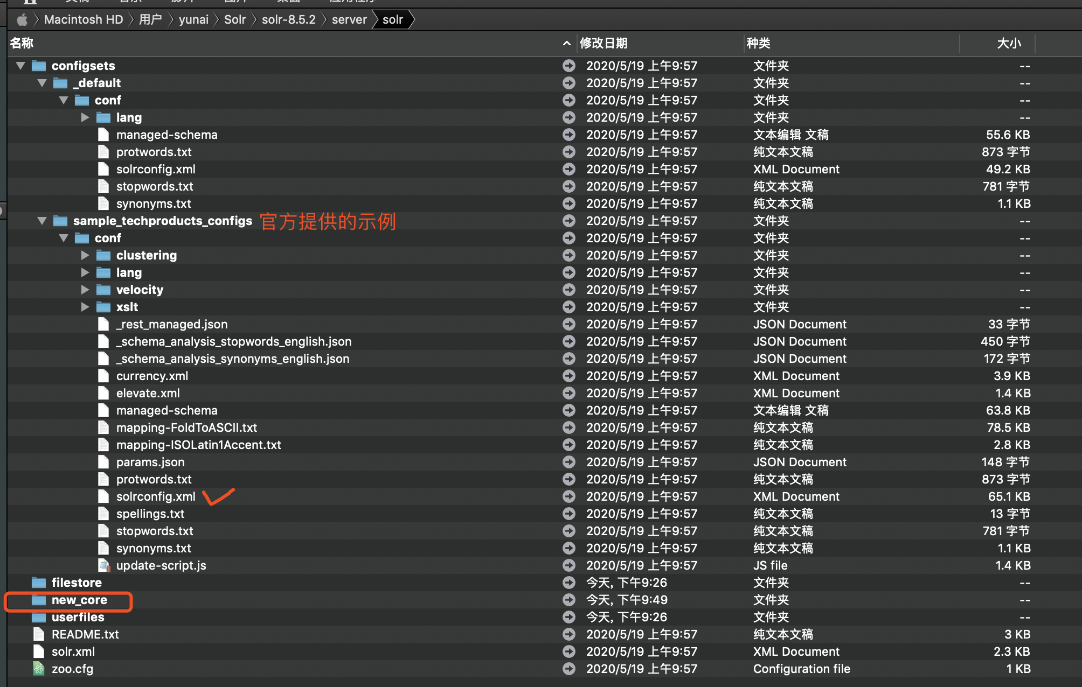This screenshot has width=1082, height=687.
Task: Sort by 修改日期 column header
Action: (604, 43)
